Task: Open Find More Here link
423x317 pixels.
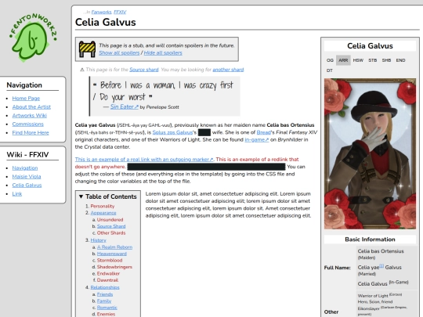Action: coord(31,133)
